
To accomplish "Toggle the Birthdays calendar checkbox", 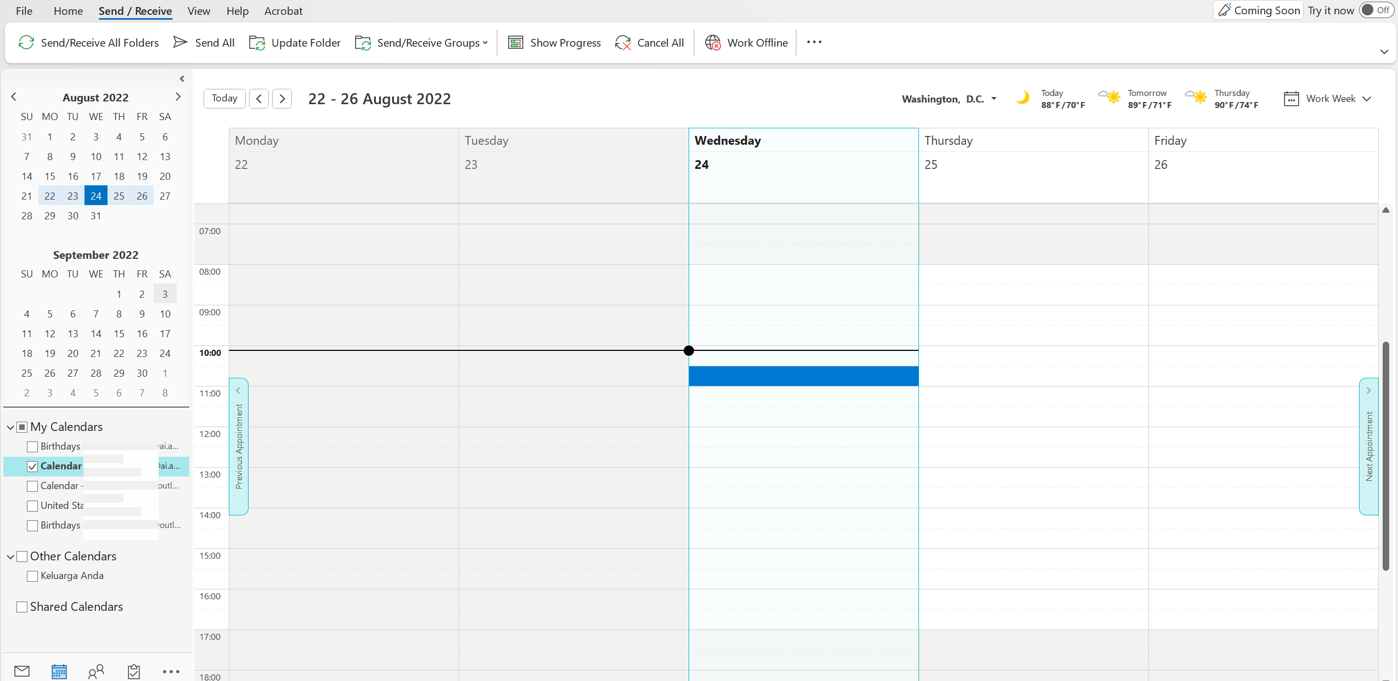I will pyautogui.click(x=33, y=446).
